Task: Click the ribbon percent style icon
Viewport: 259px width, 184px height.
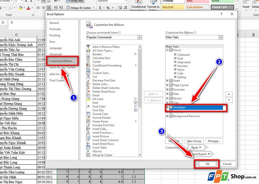Action: (x=108, y=8)
